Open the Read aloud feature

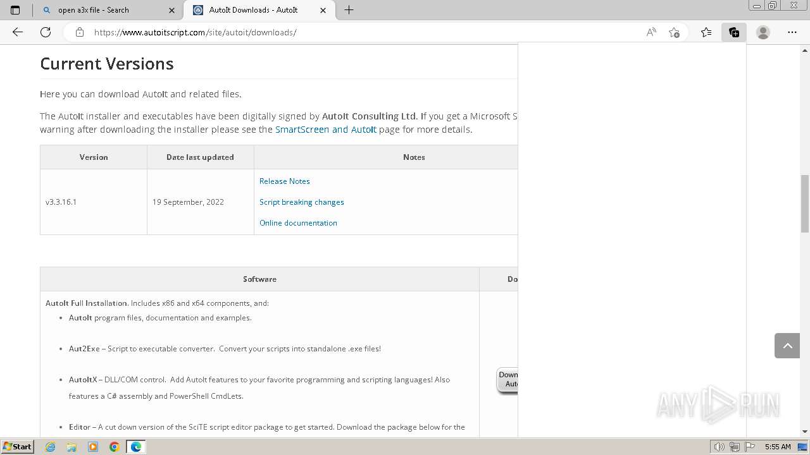pos(651,32)
